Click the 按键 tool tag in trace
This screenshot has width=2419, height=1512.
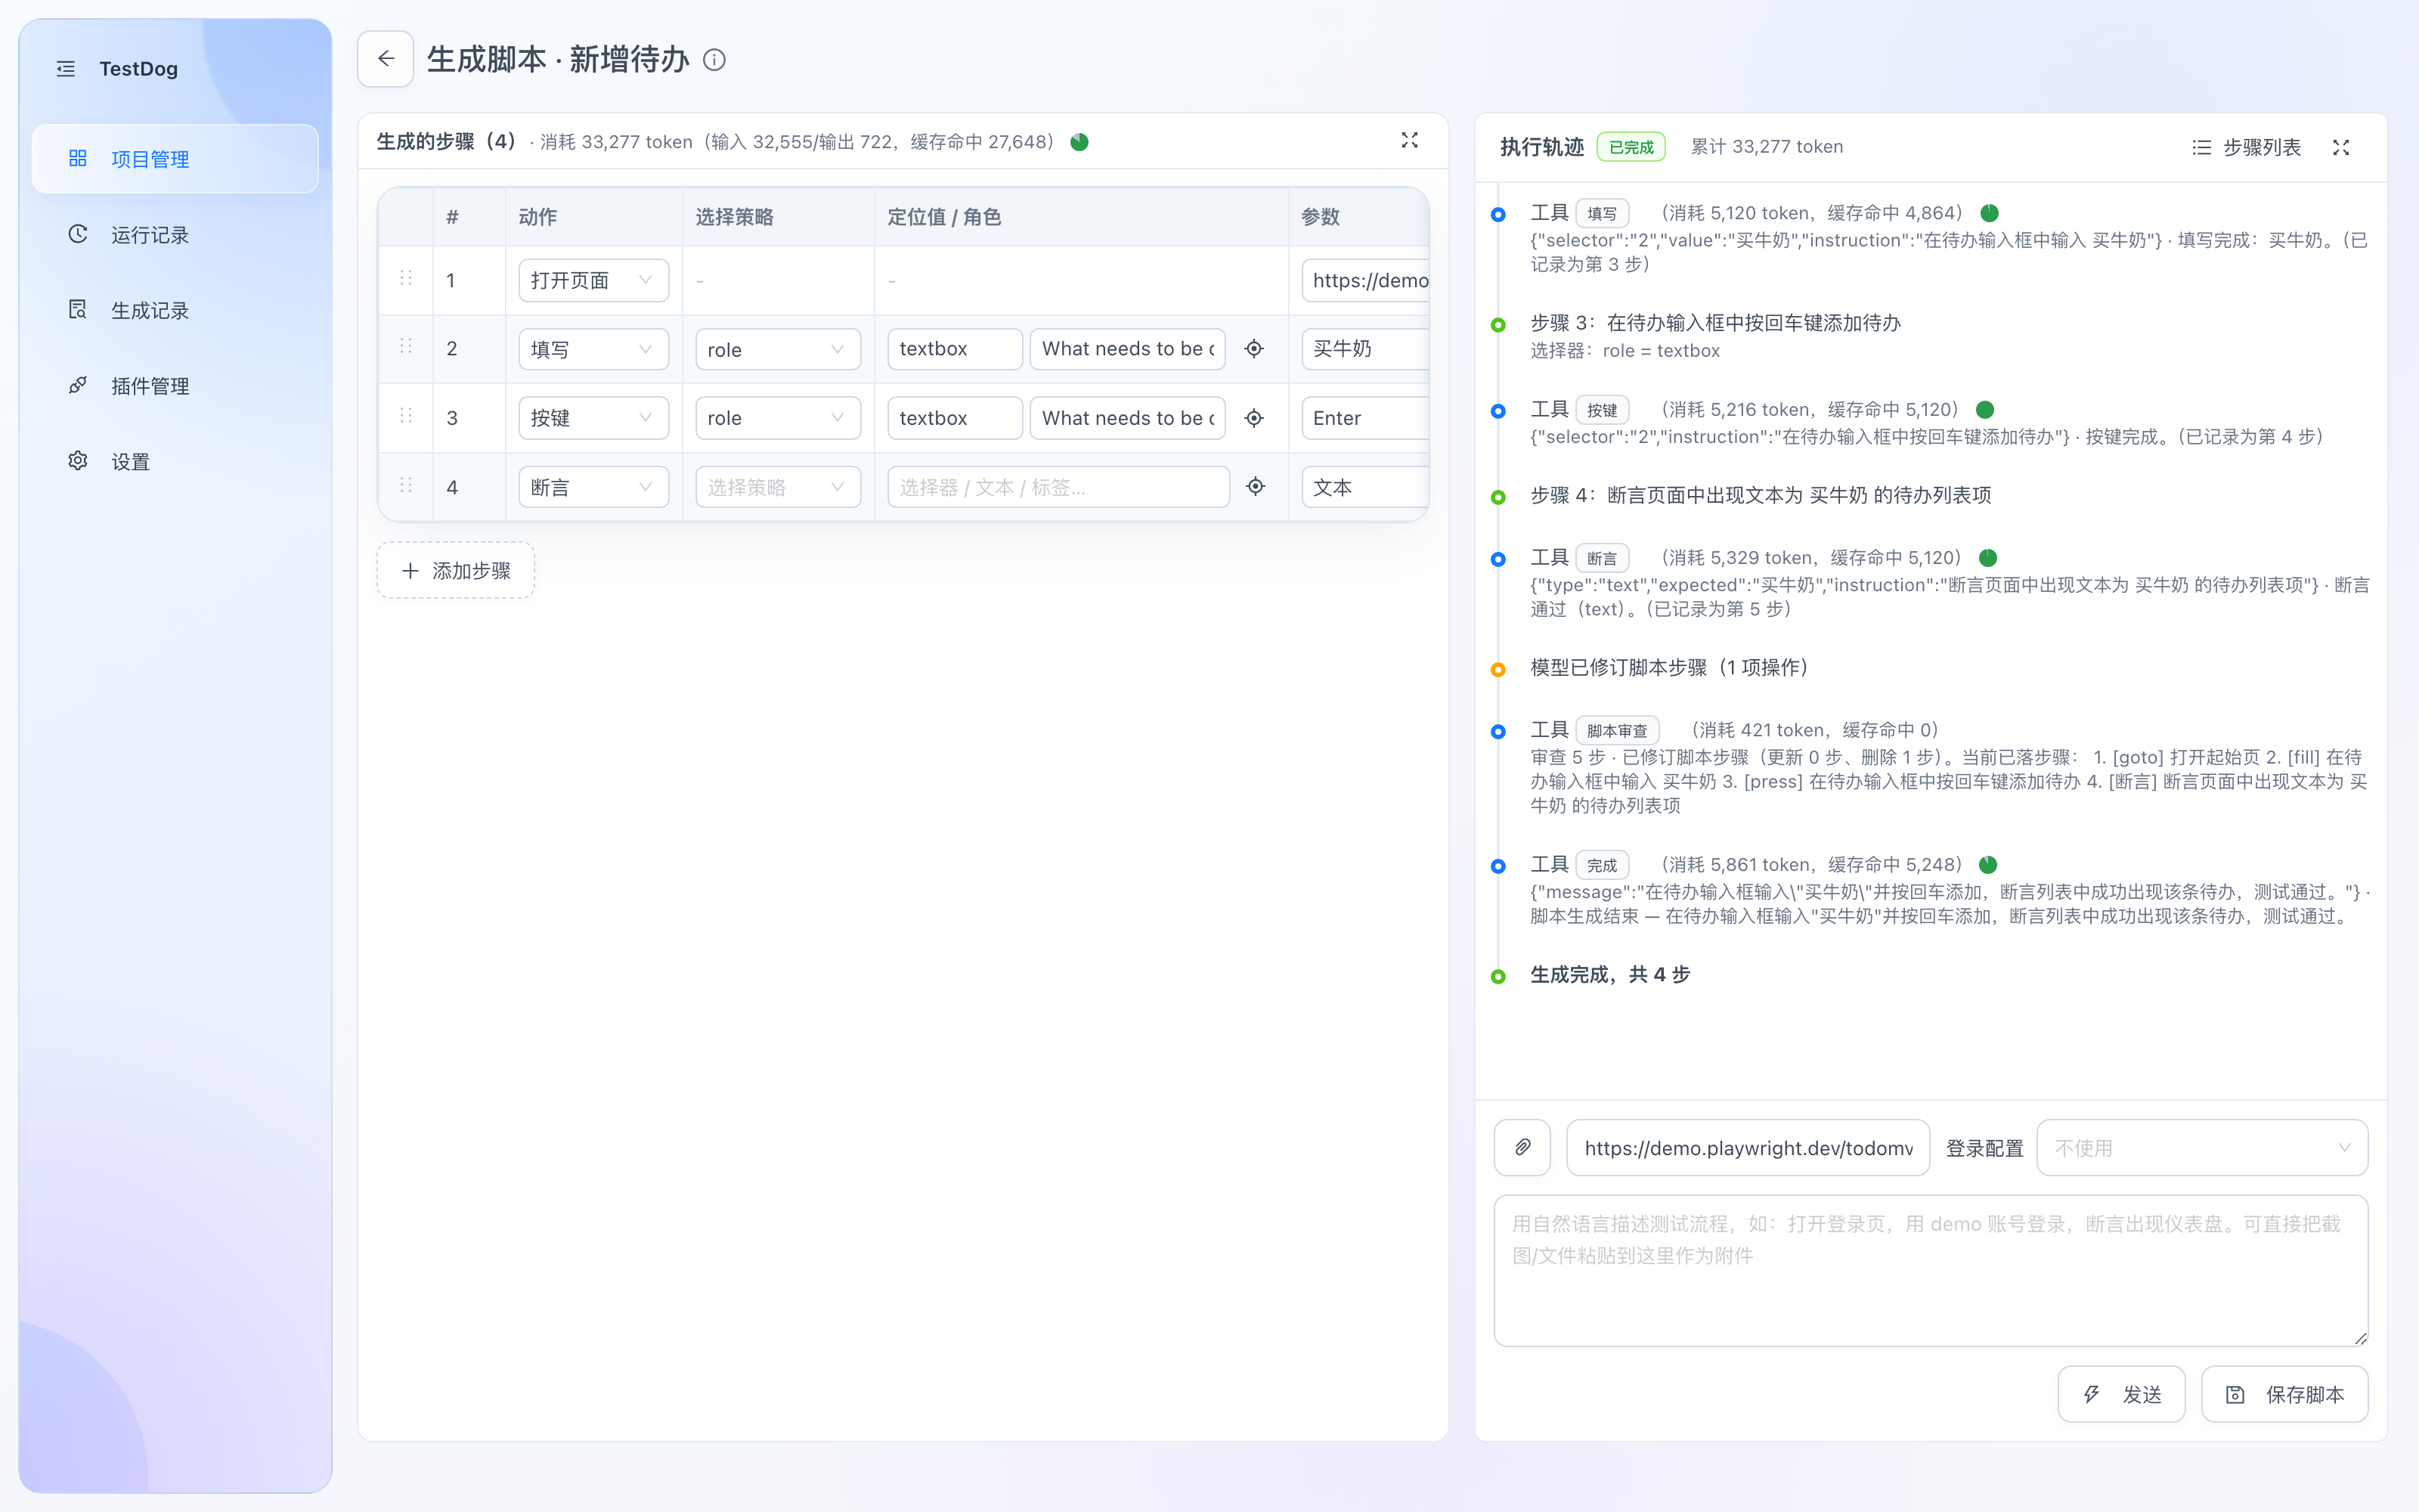click(1603, 410)
